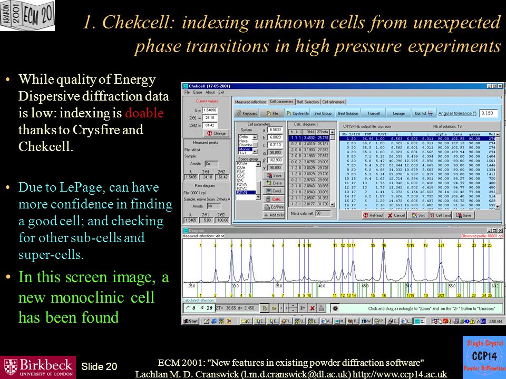Image resolution: width=506 pixels, height=379 pixels.
Task: Click the Cond. button
Action: point(274,191)
